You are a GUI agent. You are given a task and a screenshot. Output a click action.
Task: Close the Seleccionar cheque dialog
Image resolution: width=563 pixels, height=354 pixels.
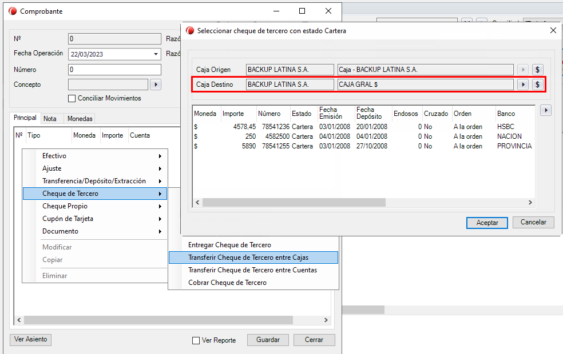coord(553,30)
